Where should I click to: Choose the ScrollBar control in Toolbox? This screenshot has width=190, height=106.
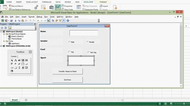[x=19, y=67]
